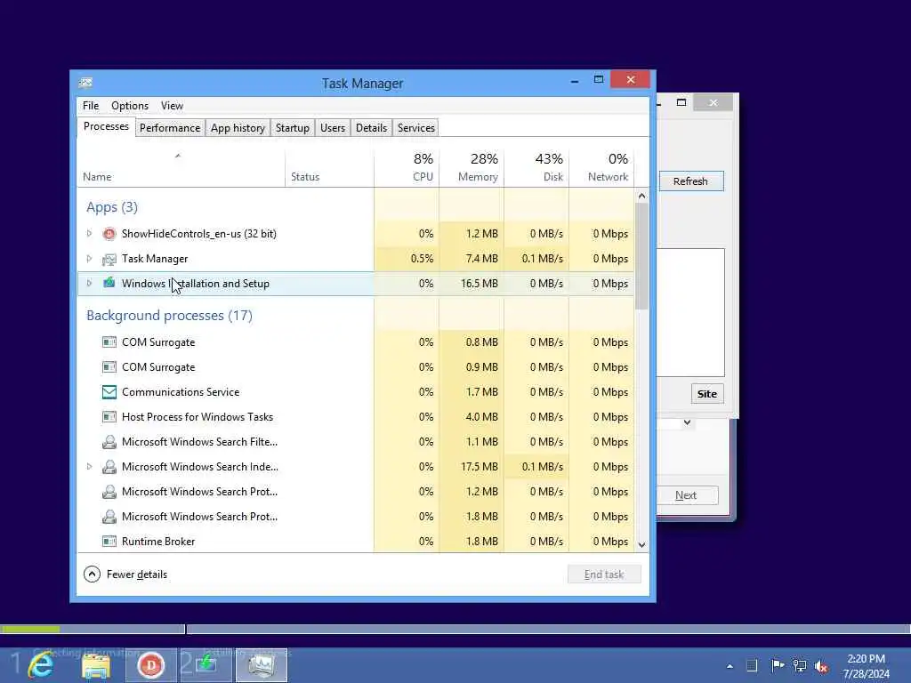Click the Task Manager title bar icon
This screenshot has height=683, width=911.
(x=85, y=83)
